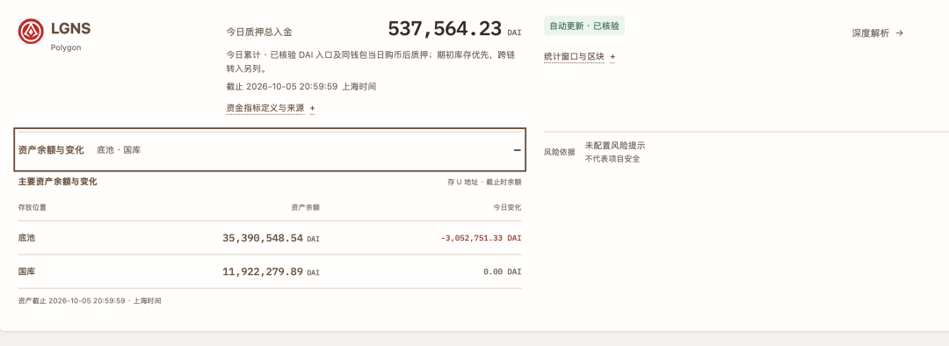
Task: Expand 统计窗口与区块 section
Action: click(x=579, y=57)
